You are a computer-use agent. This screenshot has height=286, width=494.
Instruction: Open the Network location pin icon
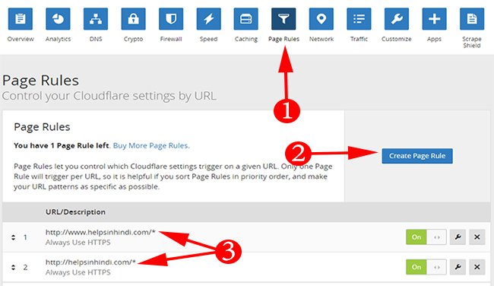[321, 19]
